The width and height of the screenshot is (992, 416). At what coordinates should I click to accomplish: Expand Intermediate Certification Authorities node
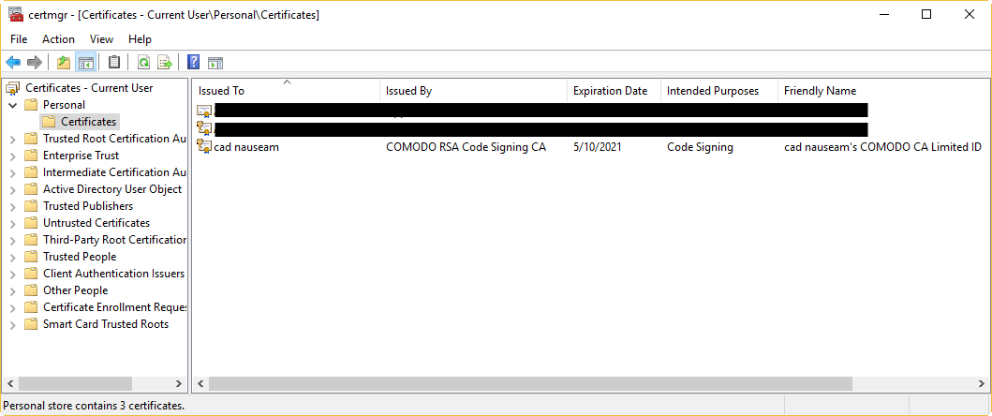point(13,172)
